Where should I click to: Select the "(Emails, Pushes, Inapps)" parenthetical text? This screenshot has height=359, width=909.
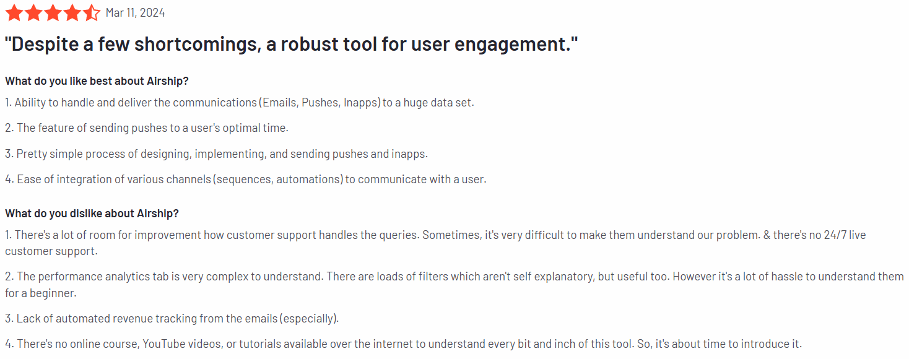[x=320, y=102]
